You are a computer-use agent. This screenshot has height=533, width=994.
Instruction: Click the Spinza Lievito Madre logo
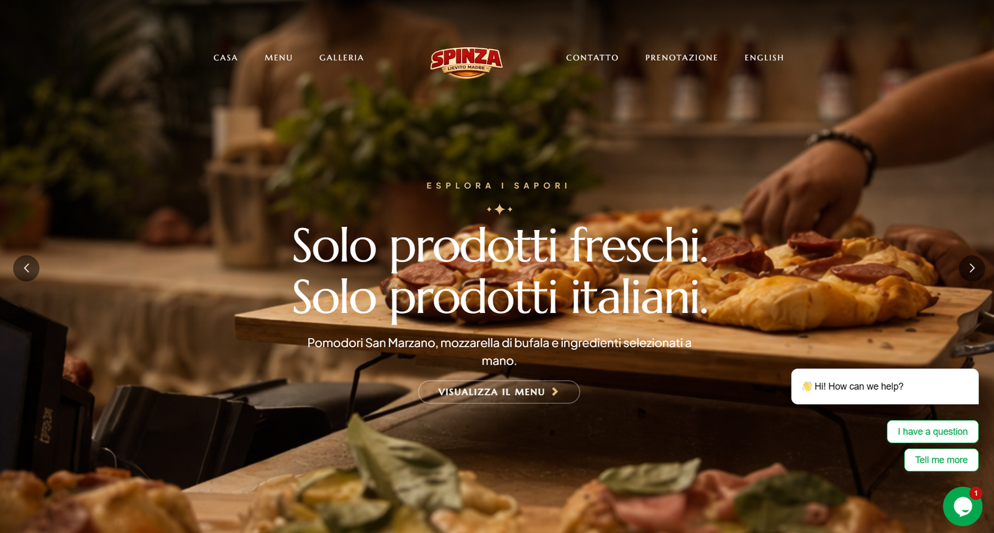pyautogui.click(x=467, y=63)
